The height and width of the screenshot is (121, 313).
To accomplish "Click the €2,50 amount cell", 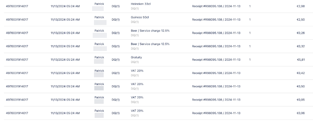I will click(300, 19).
